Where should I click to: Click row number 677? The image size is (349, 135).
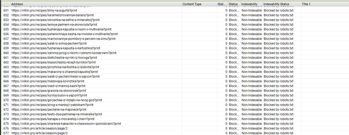pyautogui.click(x=6, y=133)
